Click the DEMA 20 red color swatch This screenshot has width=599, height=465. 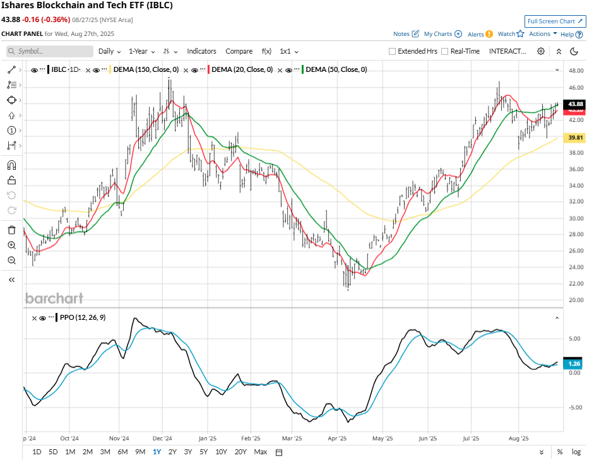tap(208, 69)
